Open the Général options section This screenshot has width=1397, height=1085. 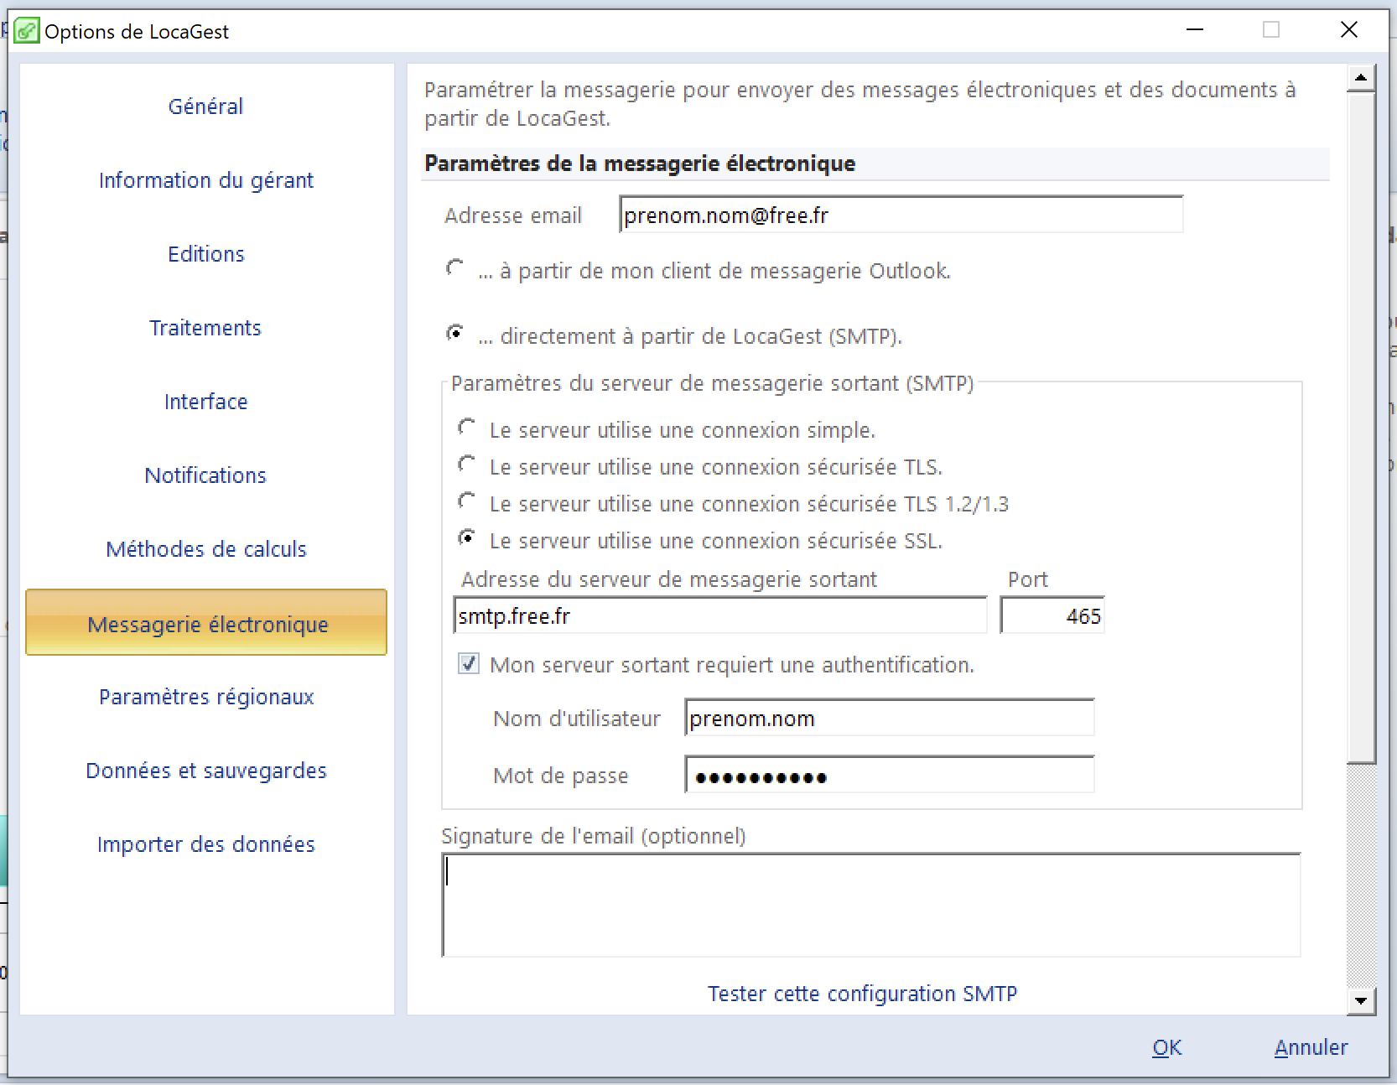pyautogui.click(x=205, y=106)
